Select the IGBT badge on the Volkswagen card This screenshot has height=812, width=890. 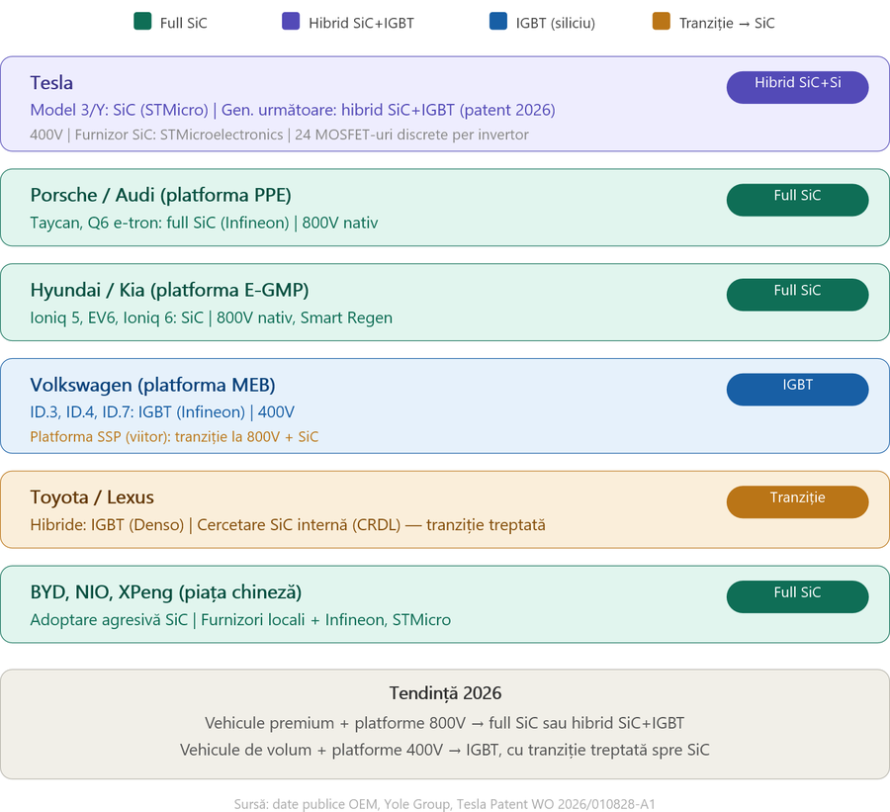click(x=797, y=389)
